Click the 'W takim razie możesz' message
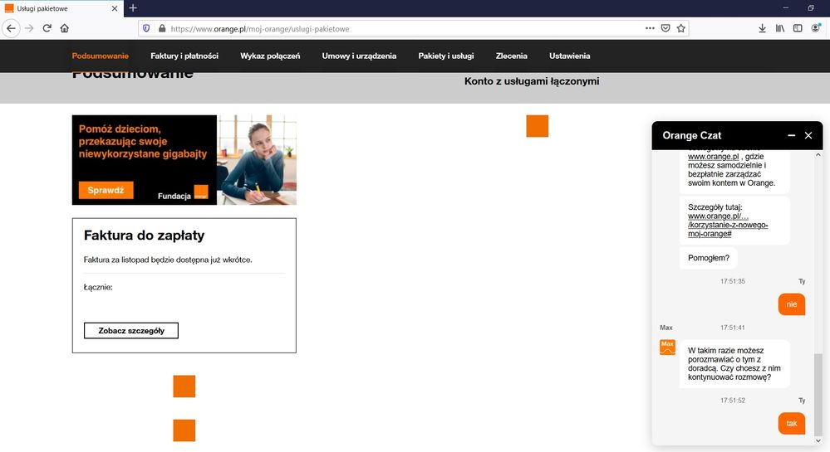The height and width of the screenshot is (452, 830). [x=734, y=364]
